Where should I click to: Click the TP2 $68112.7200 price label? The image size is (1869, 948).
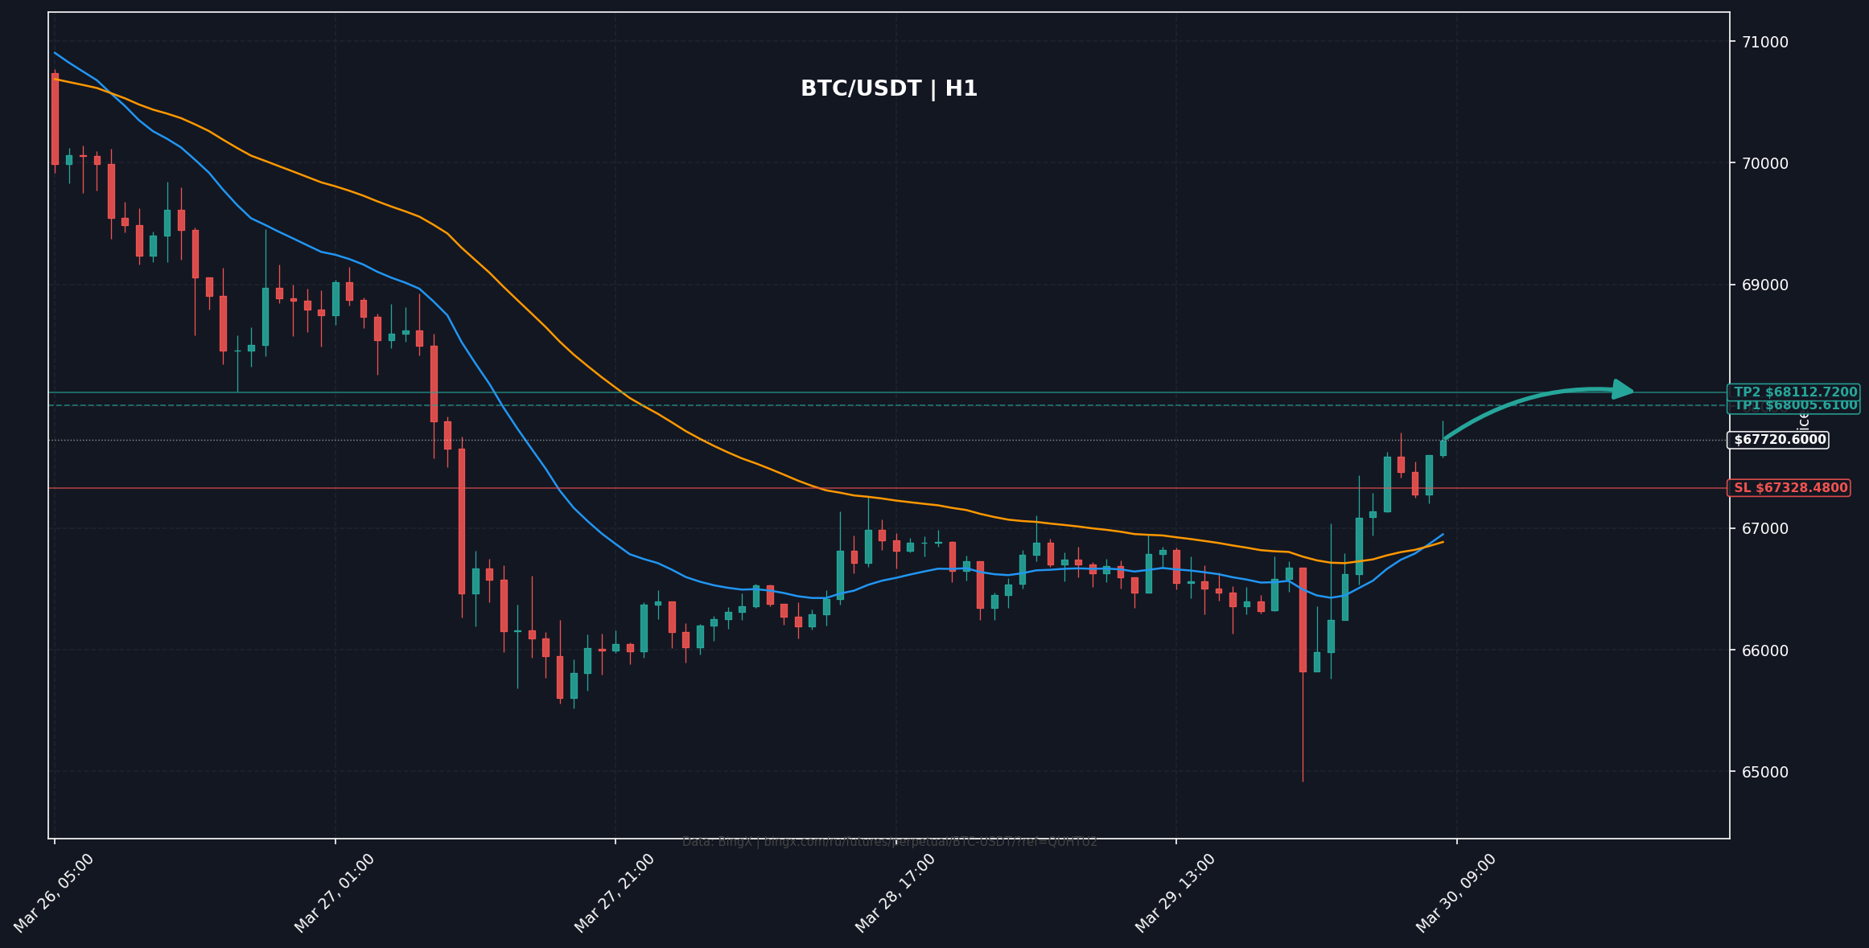[x=1794, y=392]
